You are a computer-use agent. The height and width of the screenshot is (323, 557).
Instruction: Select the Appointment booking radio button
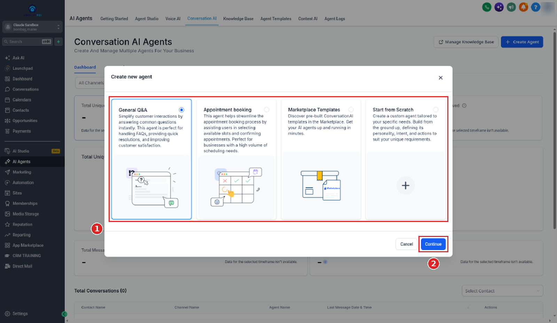tap(267, 109)
